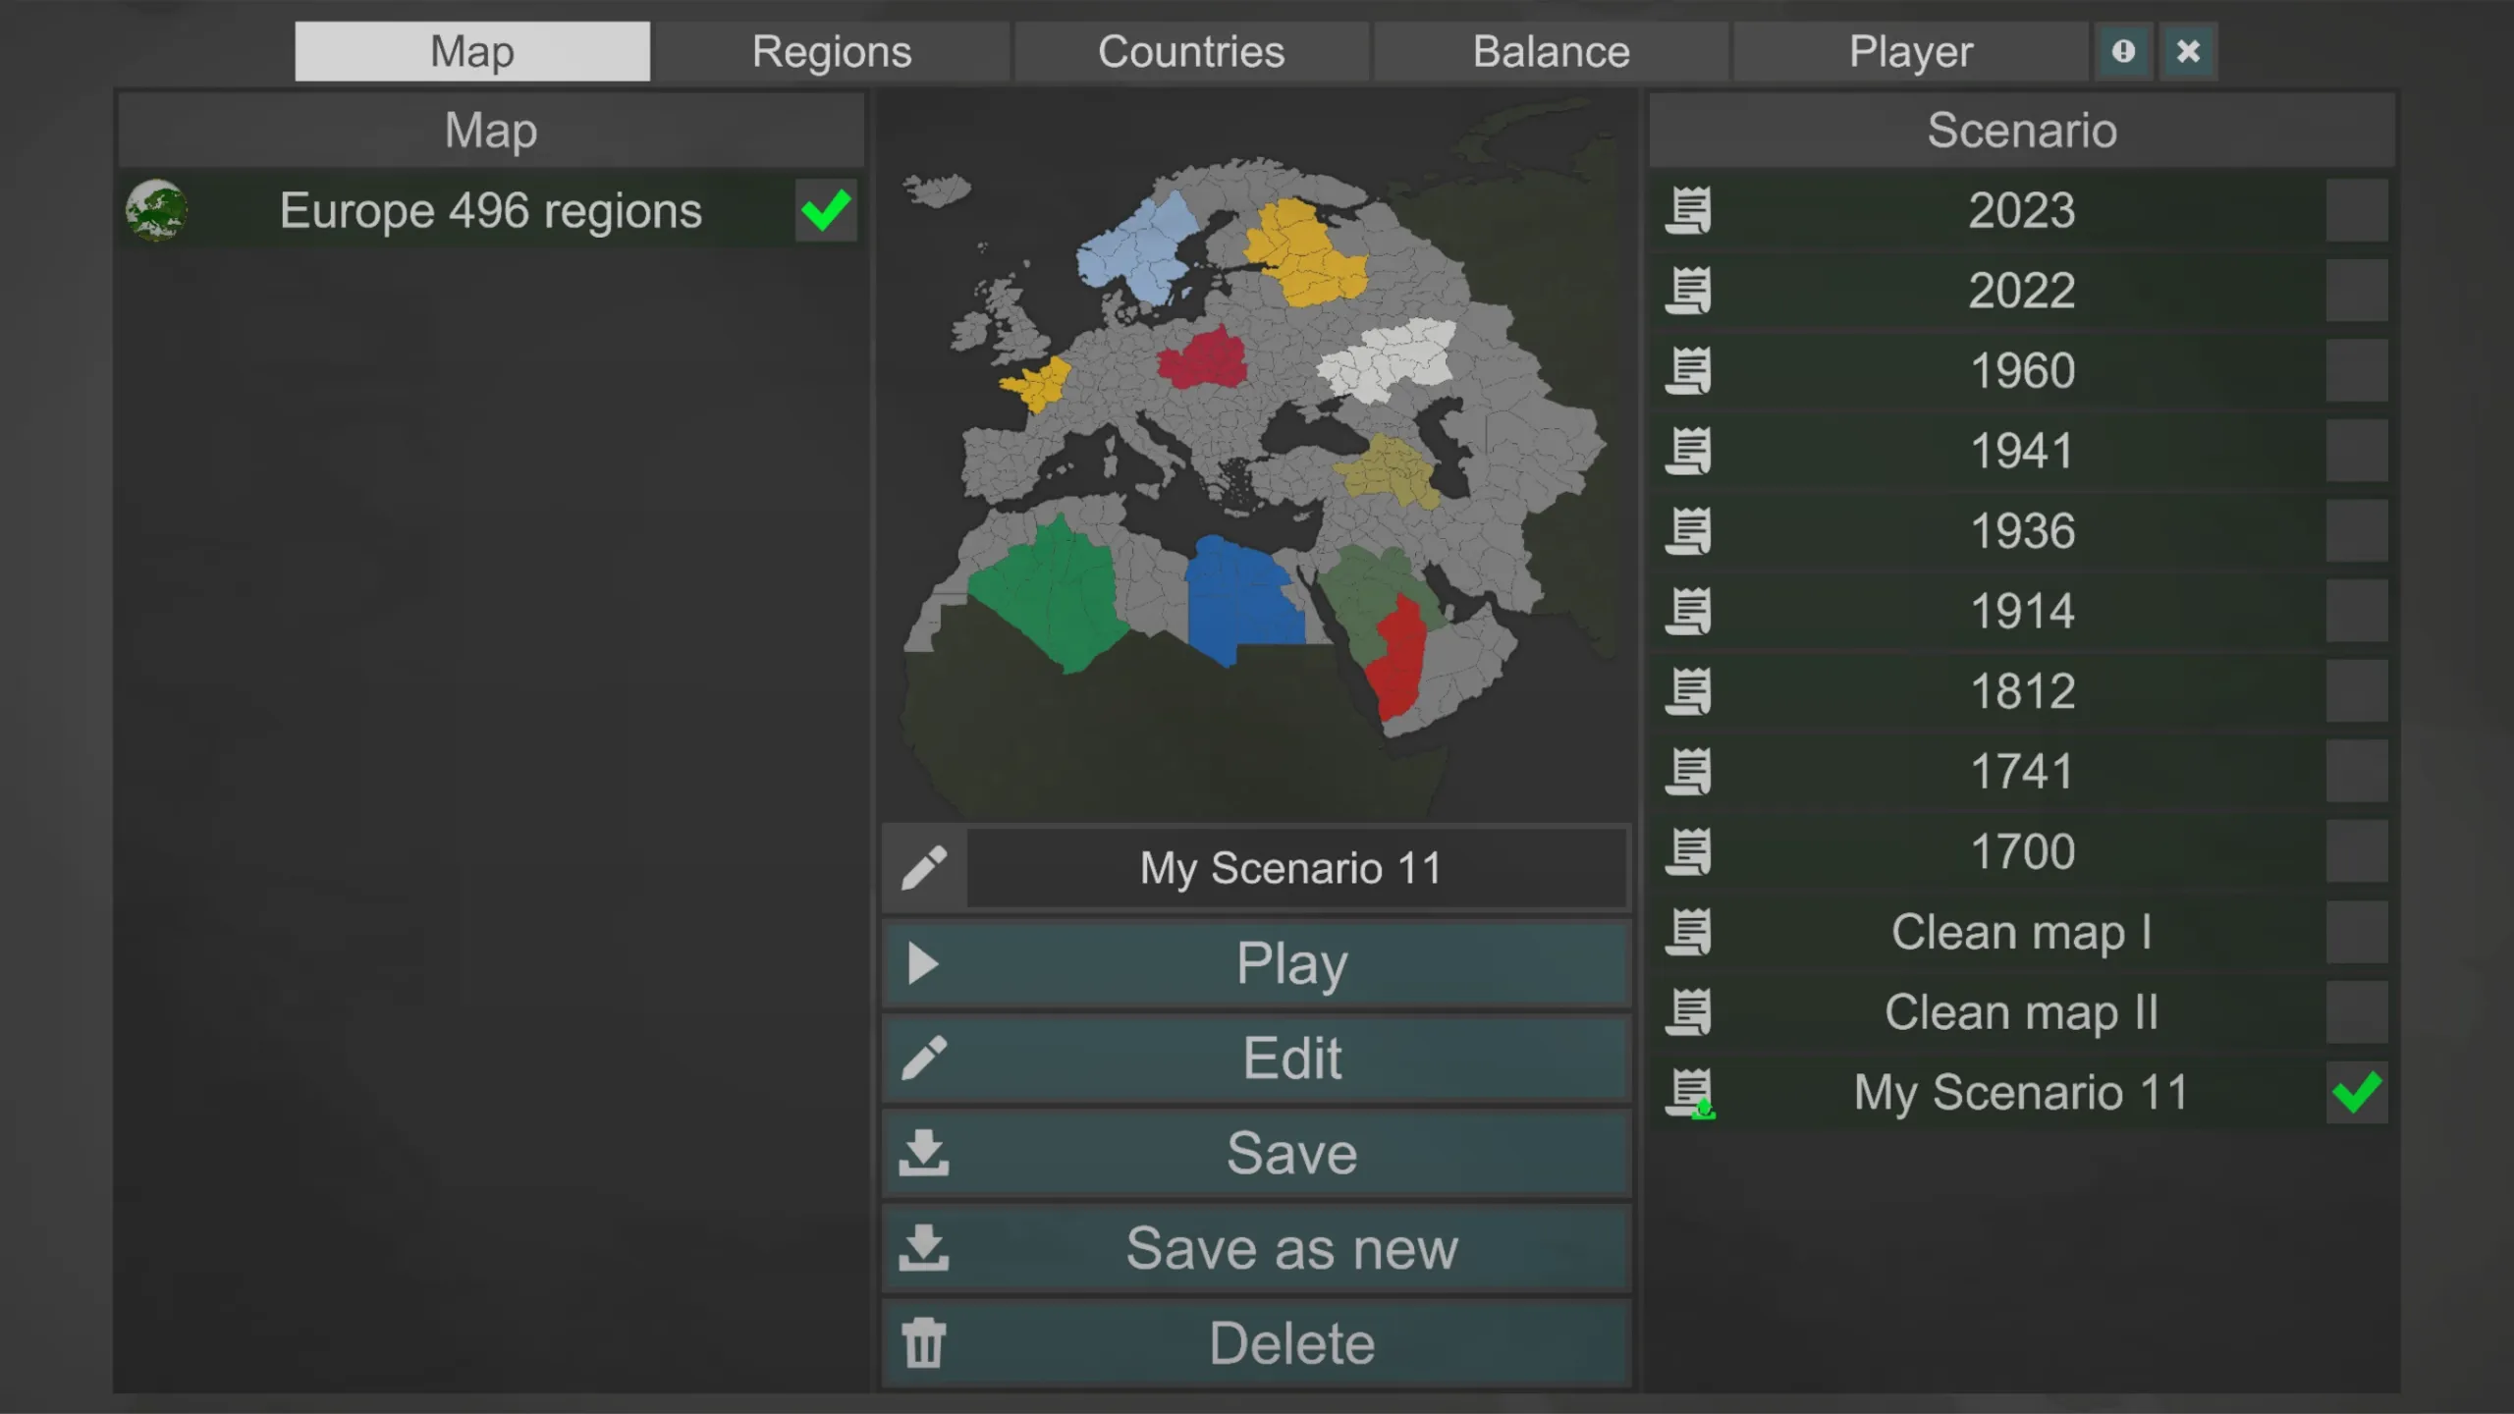
Task: Open the Balance tab
Action: coord(1552,50)
